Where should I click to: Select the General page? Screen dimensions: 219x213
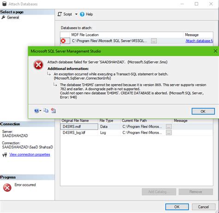(13, 18)
